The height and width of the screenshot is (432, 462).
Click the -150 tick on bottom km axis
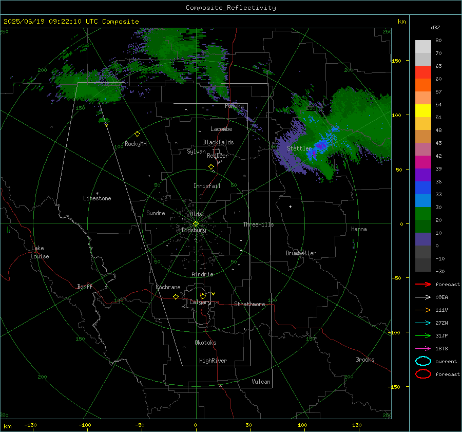pos(30,425)
